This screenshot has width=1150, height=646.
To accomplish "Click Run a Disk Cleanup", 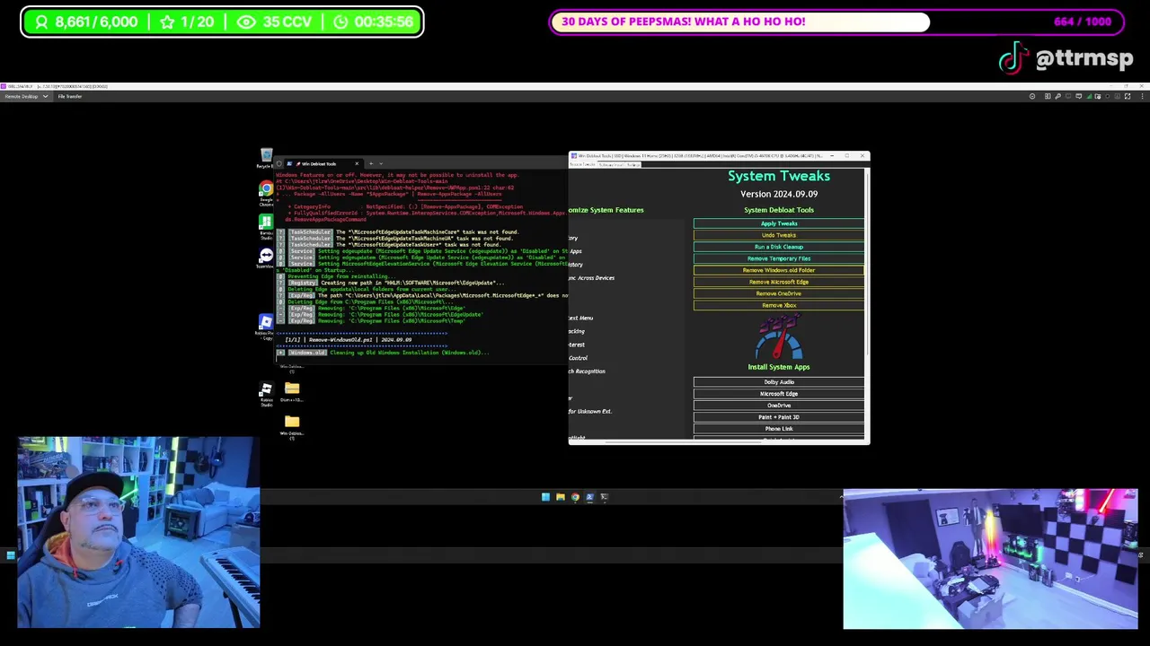I will tap(779, 247).
